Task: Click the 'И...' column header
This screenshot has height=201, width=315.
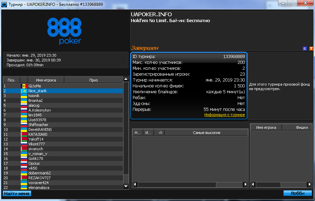Action: click(148, 133)
